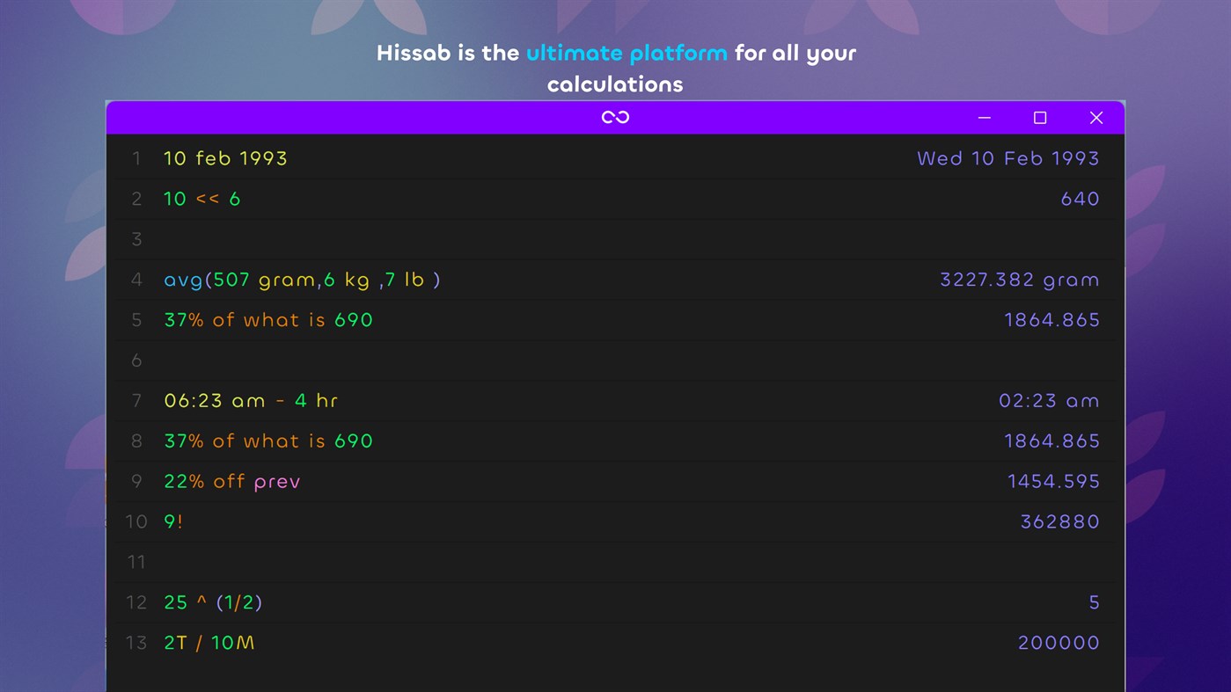
Task: Click the time calculation "06:23 am - 4 hr"
Action: [x=251, y=400]
